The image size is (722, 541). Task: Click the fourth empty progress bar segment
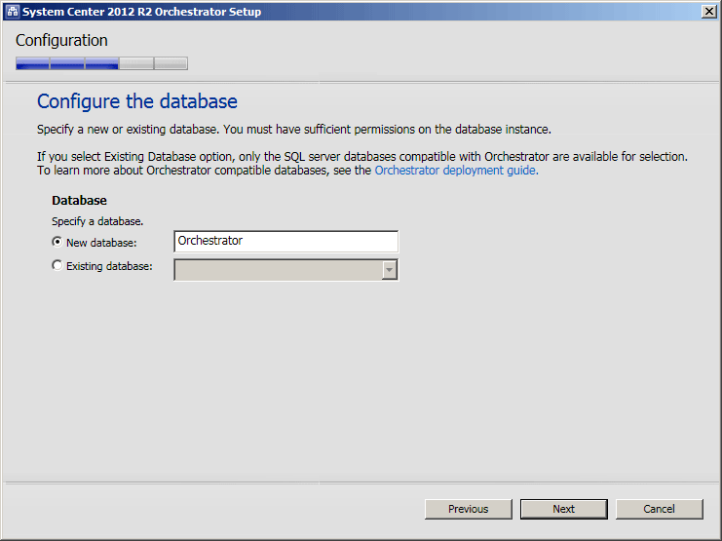136,63
